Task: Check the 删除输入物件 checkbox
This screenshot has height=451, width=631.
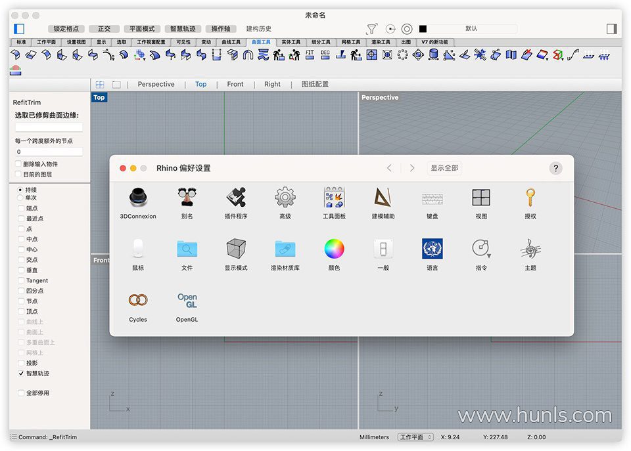Action: 18,164
